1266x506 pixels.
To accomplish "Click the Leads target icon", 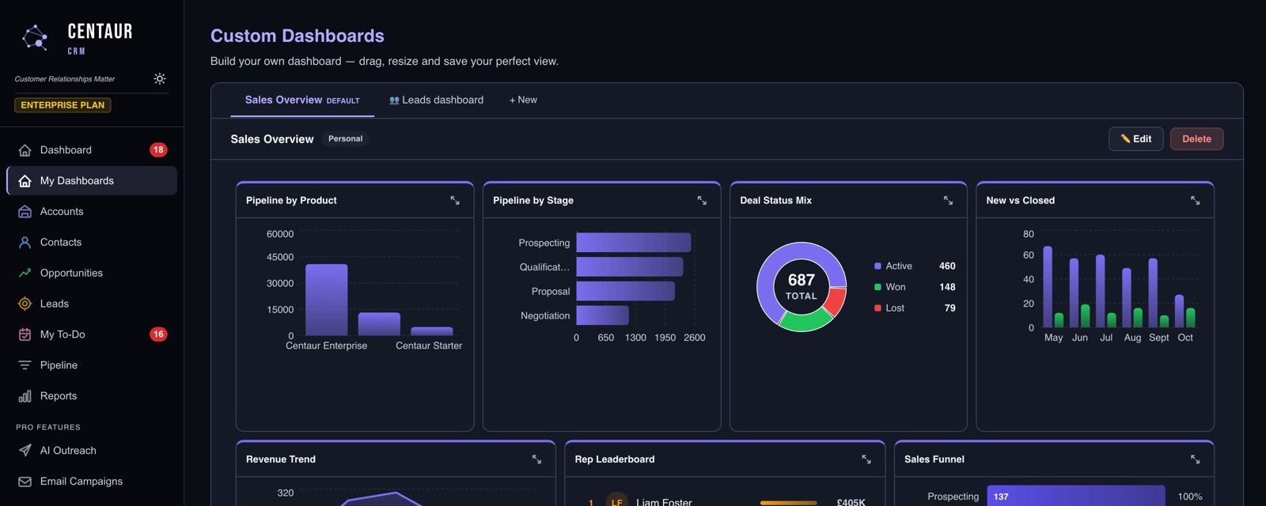I will click(25, 304).
